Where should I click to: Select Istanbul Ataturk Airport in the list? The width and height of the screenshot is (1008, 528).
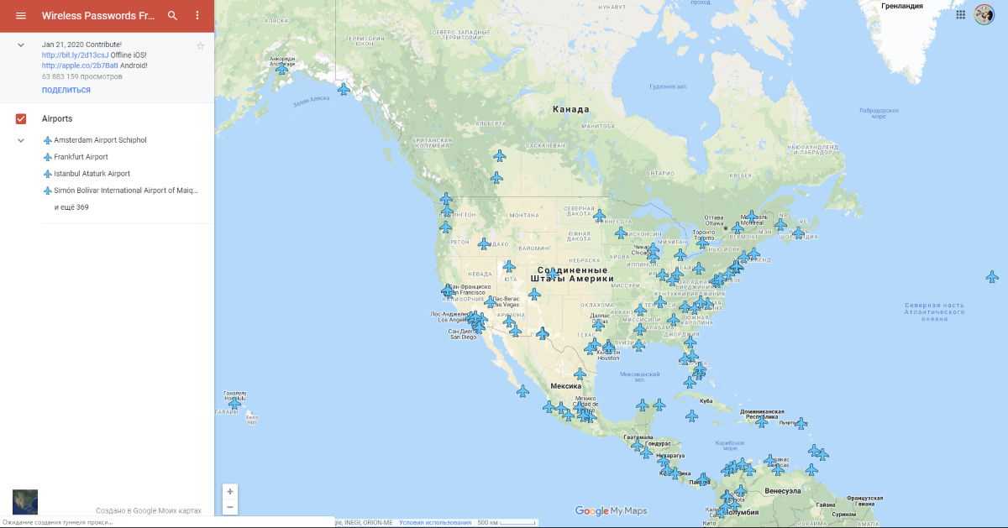tap(92, 174)
